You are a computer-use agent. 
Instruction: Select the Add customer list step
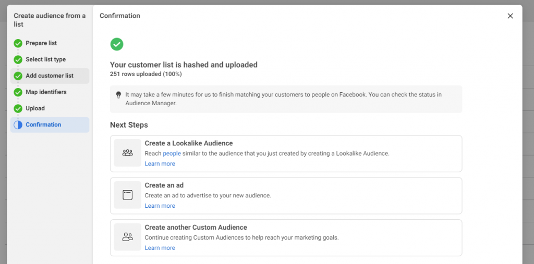50,76
